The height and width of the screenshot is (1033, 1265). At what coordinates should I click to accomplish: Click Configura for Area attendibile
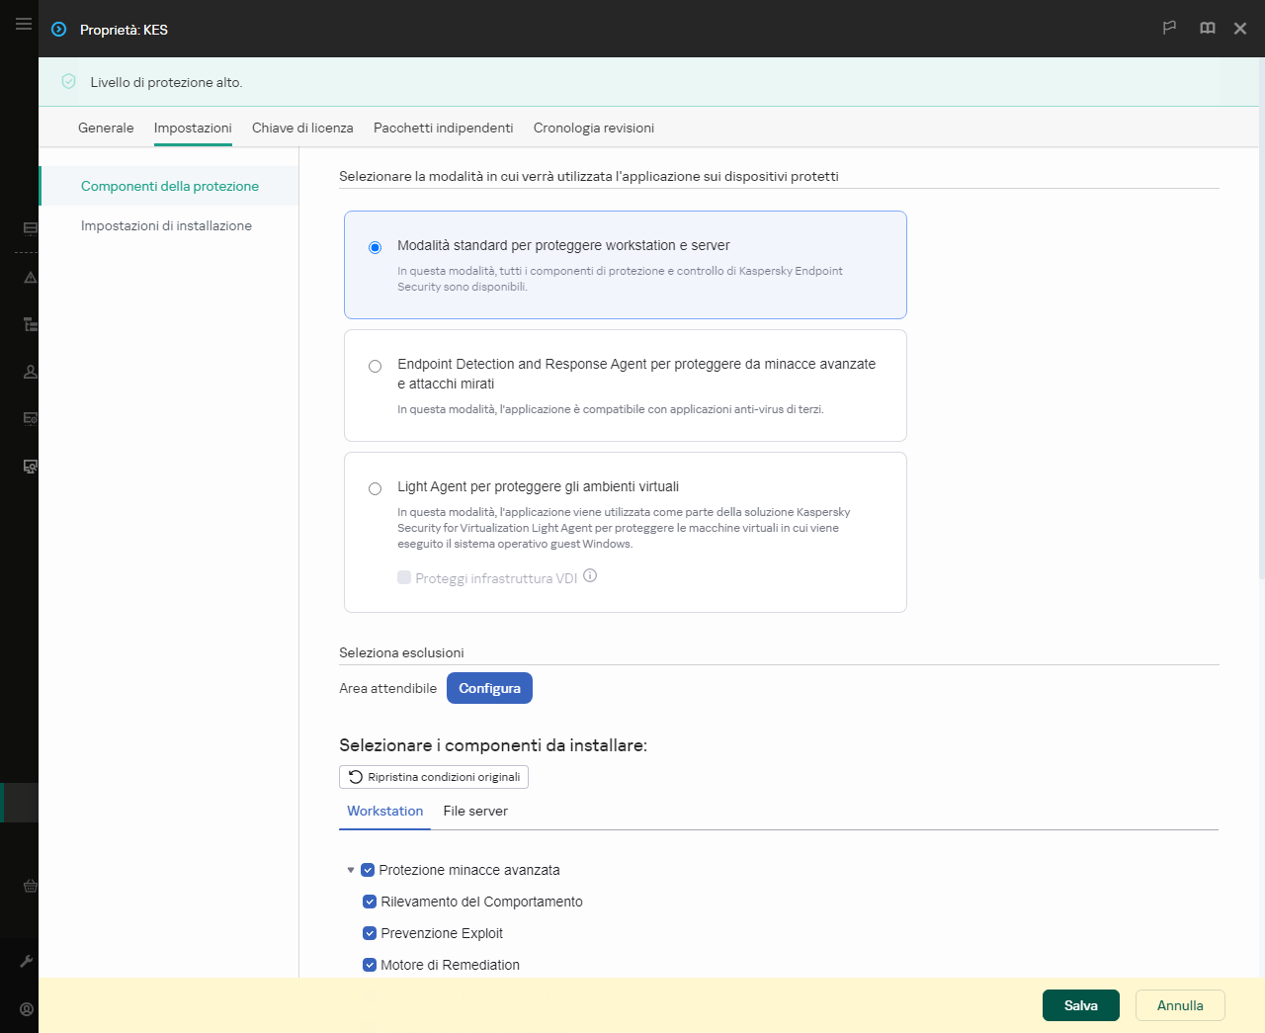[489, 687]
